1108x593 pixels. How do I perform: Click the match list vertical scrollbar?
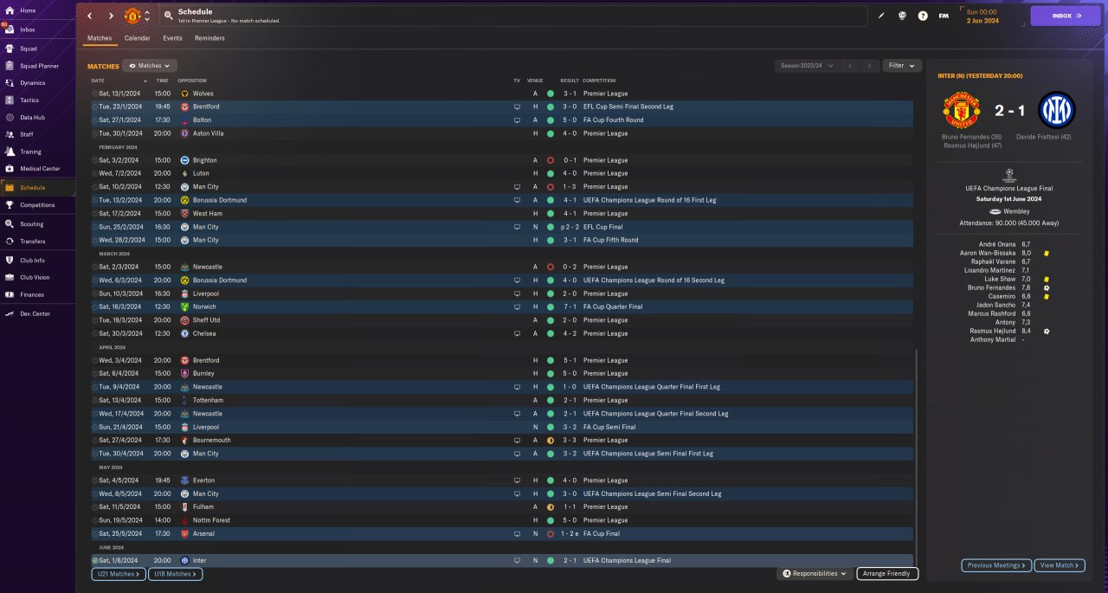click(x=918, y=456)
